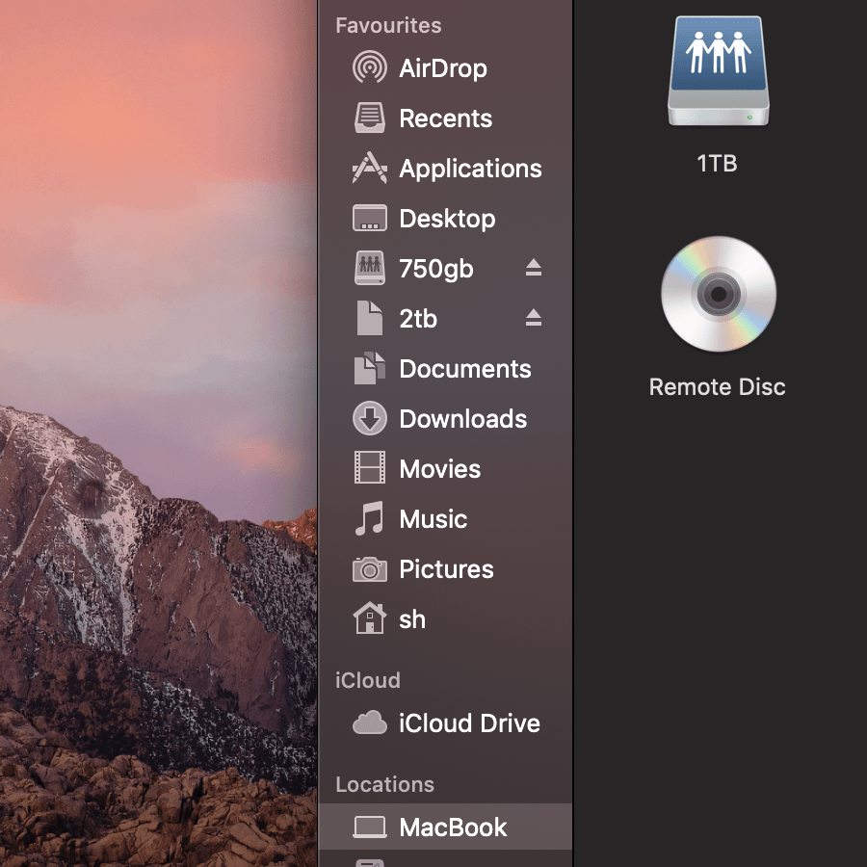Viewport: 867px width, 867px height.
Task: Eject the 2tb volume
Action: pyautogui.click(x=534, y=319)
